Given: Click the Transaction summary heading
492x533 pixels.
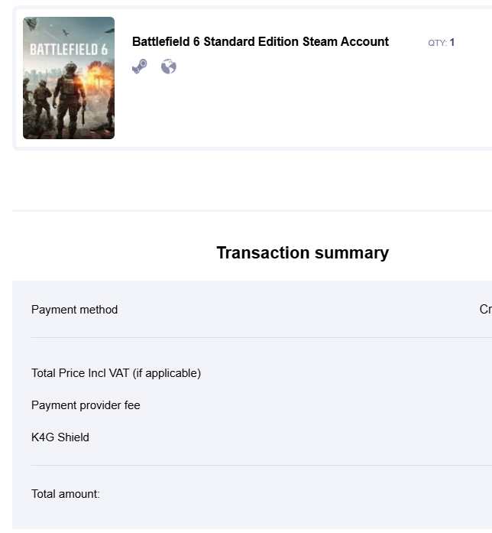Looking at the screenshot, I should click(x=302, y=252).
